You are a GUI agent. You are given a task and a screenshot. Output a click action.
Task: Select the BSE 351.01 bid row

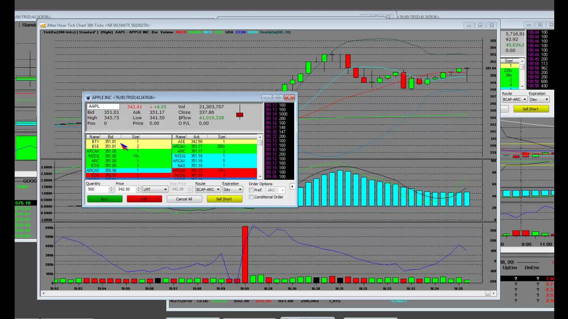(129, 146)
